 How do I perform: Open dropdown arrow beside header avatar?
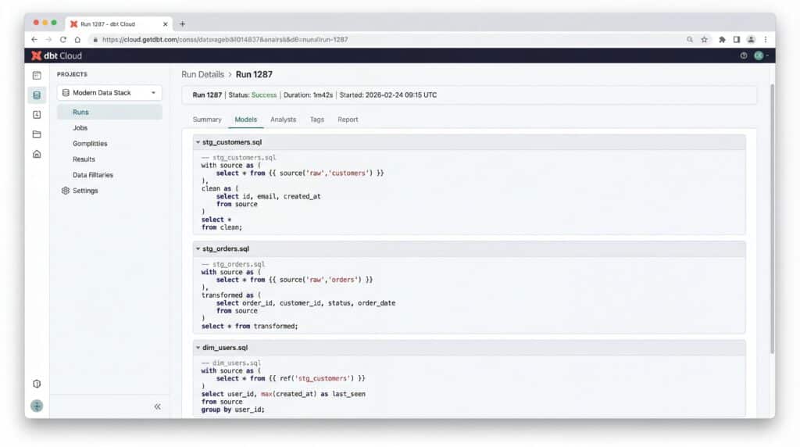tap(767, 55)
